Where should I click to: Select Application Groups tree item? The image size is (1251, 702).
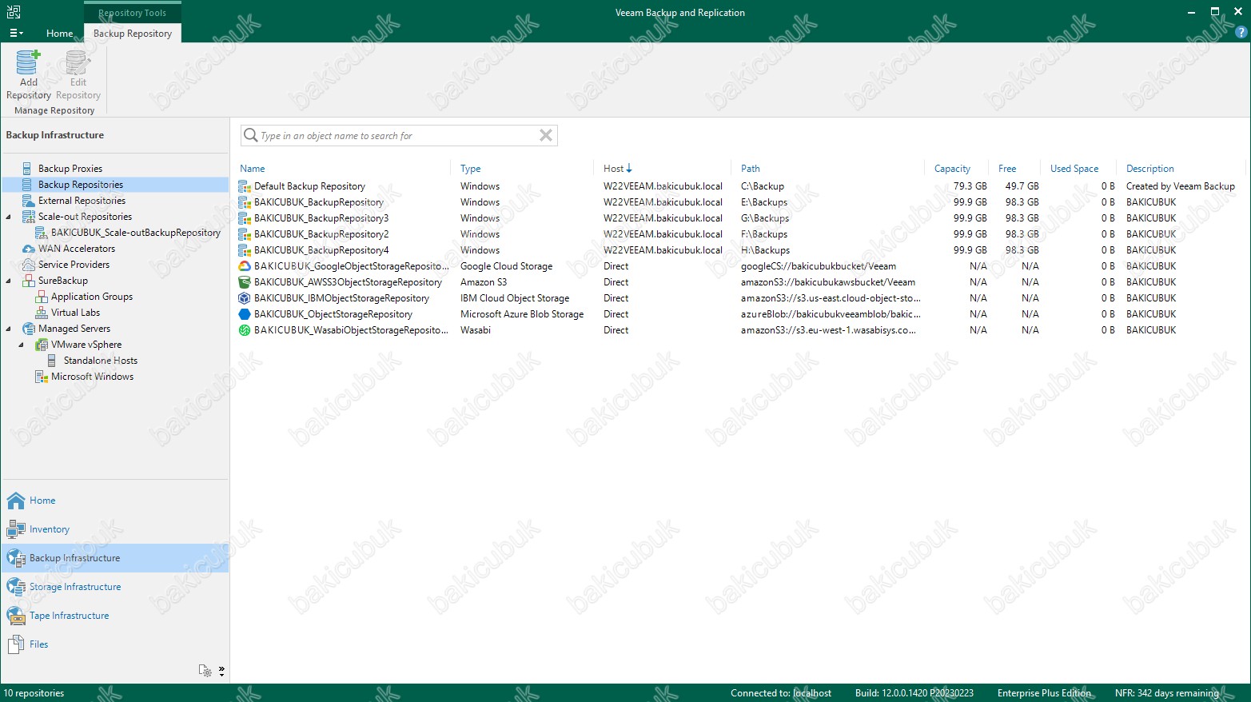tap(92, 297)
